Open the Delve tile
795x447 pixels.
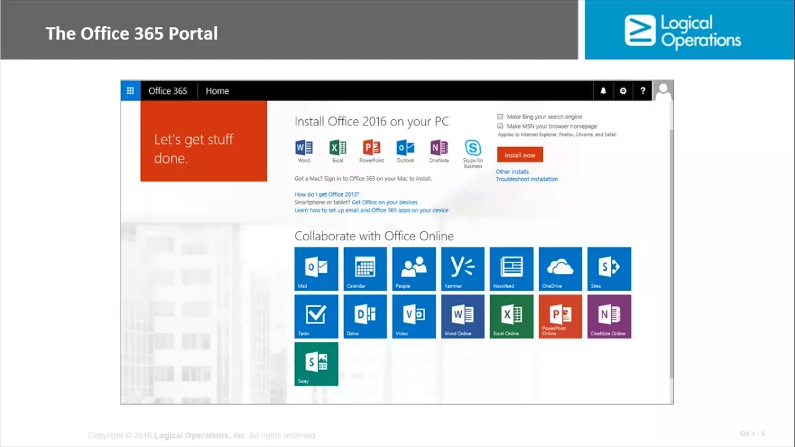(x=365, y=317)
